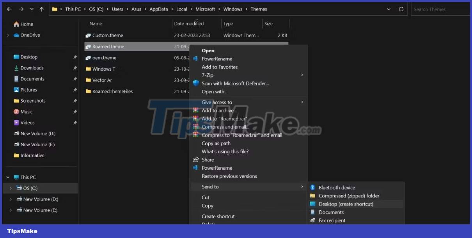
Task: Expand the OneDrive tree node
Action: (7, 35)
